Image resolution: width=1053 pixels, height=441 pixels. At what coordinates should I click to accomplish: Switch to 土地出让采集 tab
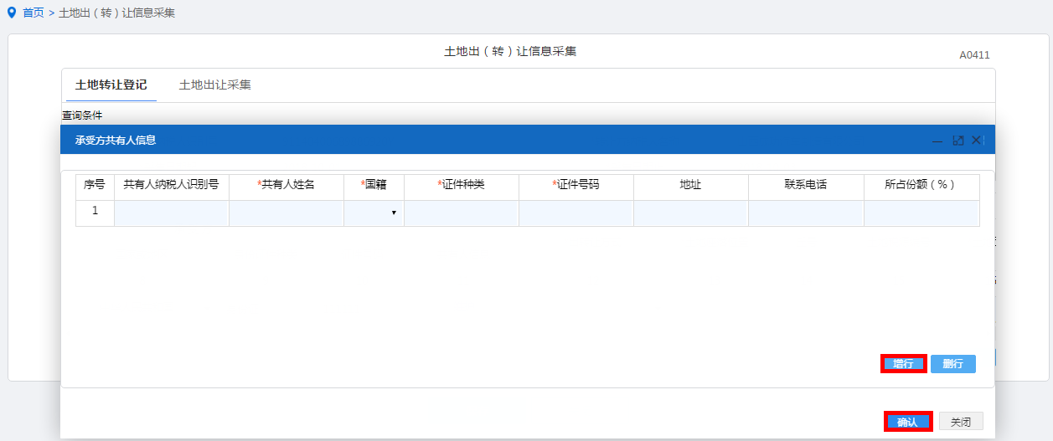click(215, 85)
